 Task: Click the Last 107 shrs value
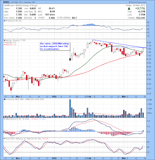click(50, 14)
